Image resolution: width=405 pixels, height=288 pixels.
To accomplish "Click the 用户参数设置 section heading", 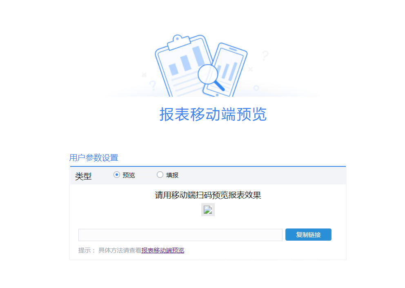I will pyautogui.click(x=94, y=157).
